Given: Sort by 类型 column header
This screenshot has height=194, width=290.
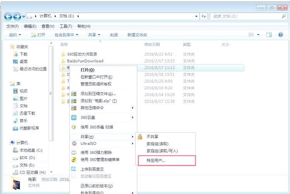Looking at the screenshot, I should coord(187,44).
